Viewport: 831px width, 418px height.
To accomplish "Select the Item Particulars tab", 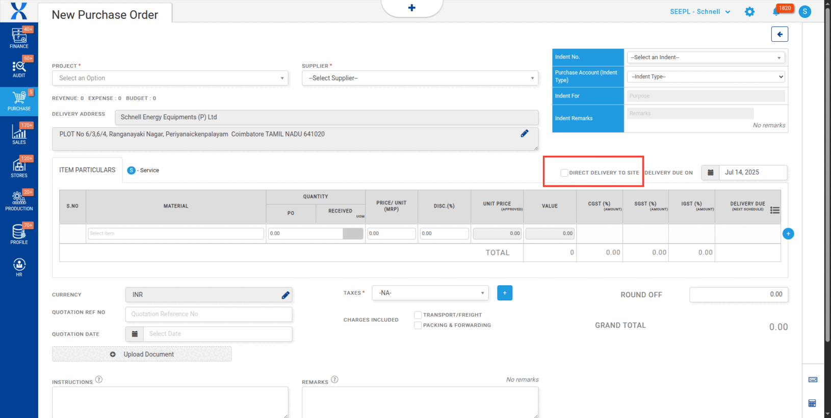I will pos(87,170).
